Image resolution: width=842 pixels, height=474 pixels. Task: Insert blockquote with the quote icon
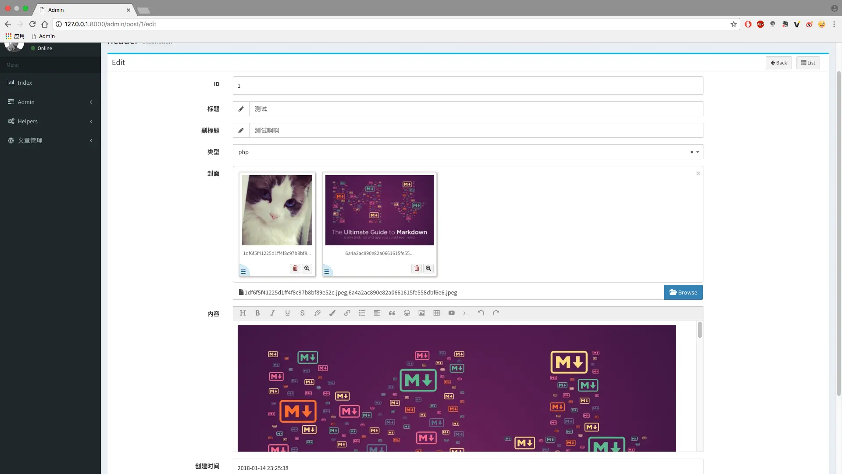click(x=392, y=313)
